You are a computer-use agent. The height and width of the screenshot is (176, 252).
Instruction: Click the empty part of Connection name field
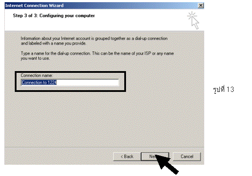pos(88,82)
